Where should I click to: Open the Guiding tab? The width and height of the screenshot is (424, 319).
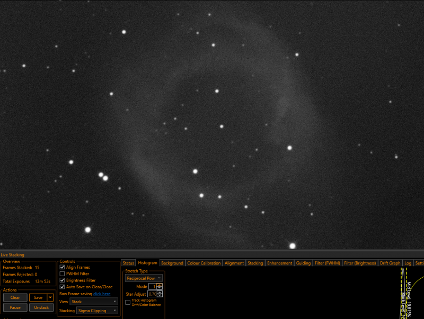click(303, 263)
